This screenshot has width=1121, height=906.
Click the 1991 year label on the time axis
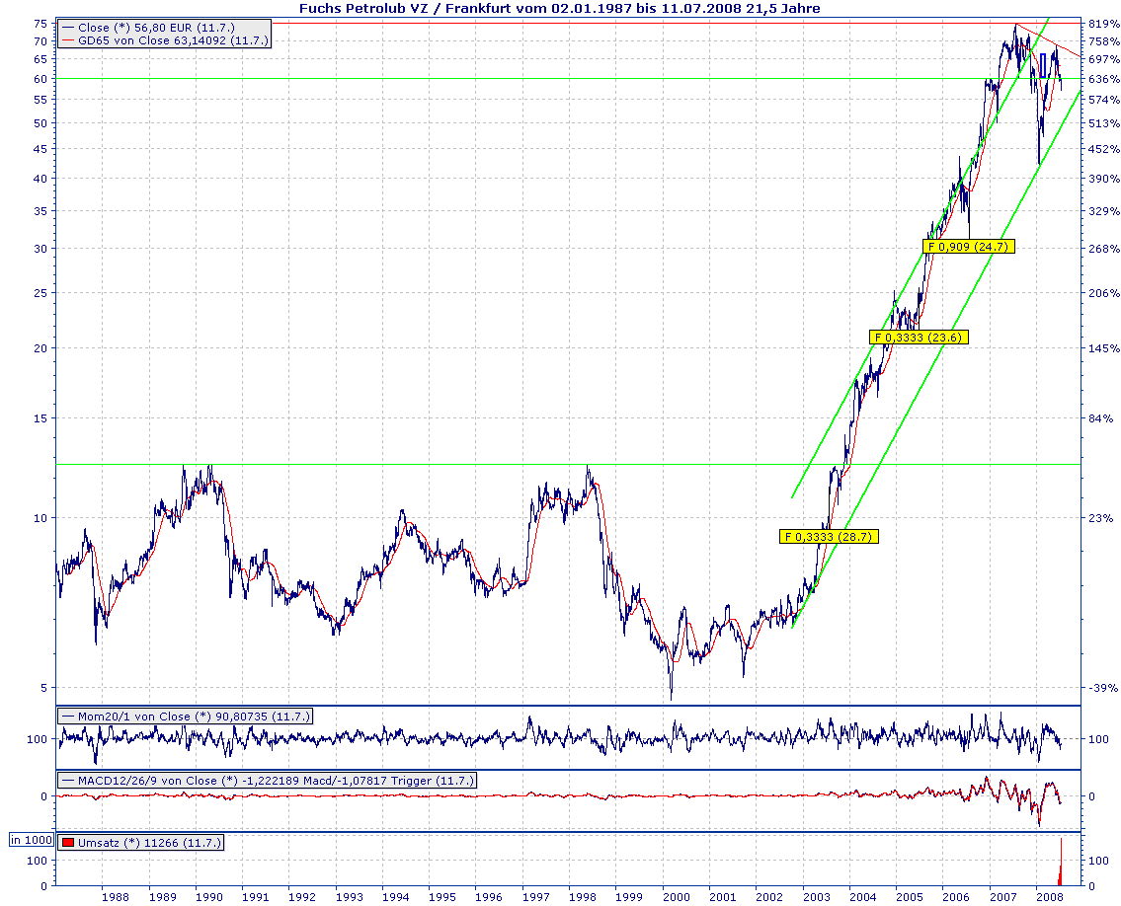[255, 897]
